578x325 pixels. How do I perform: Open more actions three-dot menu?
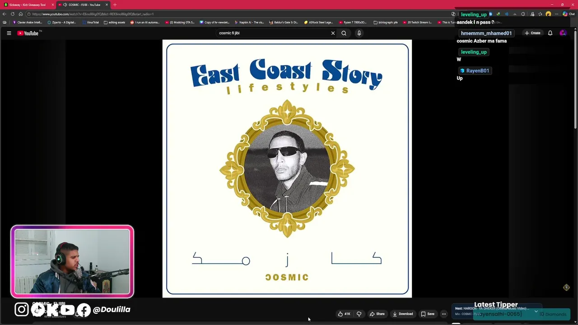444,314
